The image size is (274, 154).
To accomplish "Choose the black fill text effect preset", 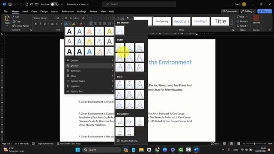I will pyautogui.click(x=69, y=31).
